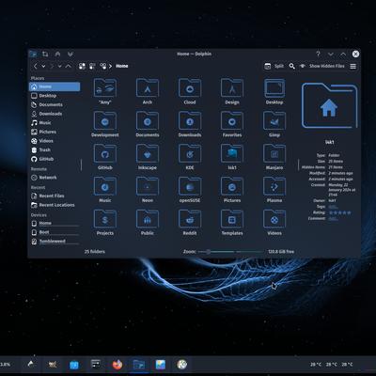Open Music in Places panel
Image resolution: width=376 pixels, height=376 pixels.
pyautogui.click(x=55, y=123)
